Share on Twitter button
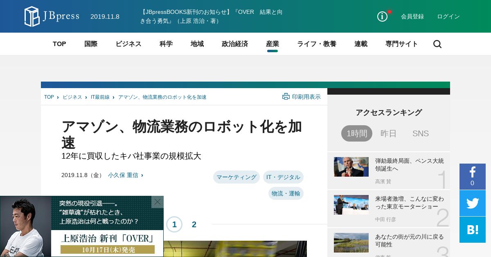 [473, 203]
